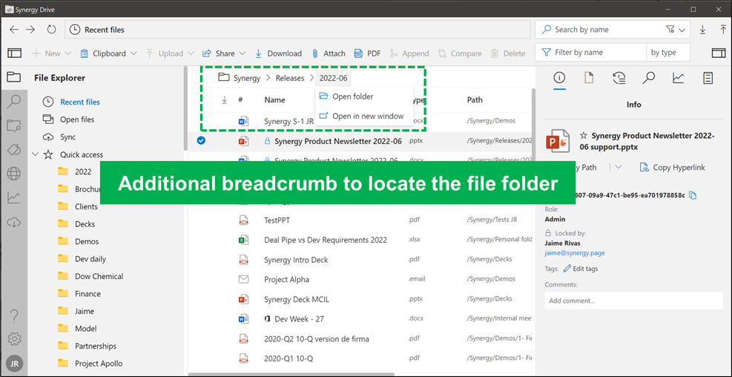Open the Clipboard dropdown
This screenshot has width=732, height=377.
pyautogui.click(x=108, y=53)
